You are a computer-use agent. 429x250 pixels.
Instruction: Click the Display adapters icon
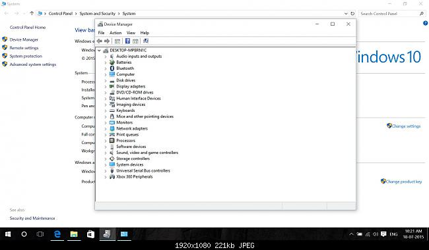(x=112, y=86)
